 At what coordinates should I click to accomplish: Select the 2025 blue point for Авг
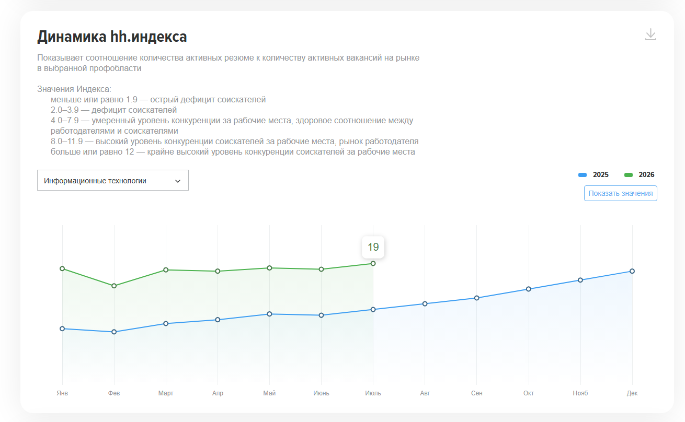coord(425,303)
